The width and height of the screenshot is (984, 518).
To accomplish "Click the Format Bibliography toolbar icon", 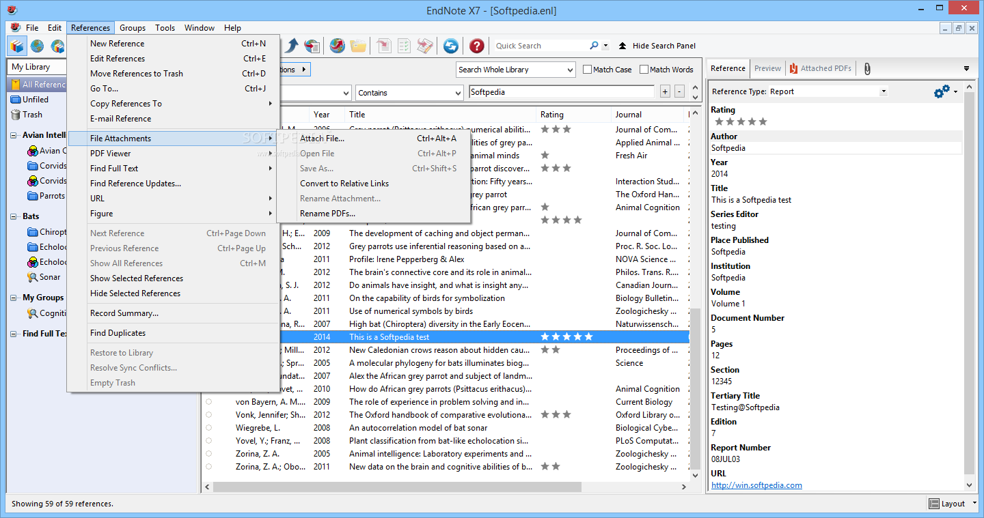I will point(404,46).
